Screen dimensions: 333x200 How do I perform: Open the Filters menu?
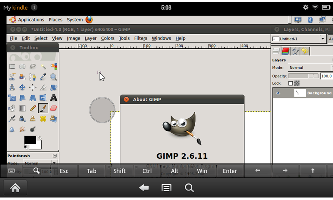141,38
